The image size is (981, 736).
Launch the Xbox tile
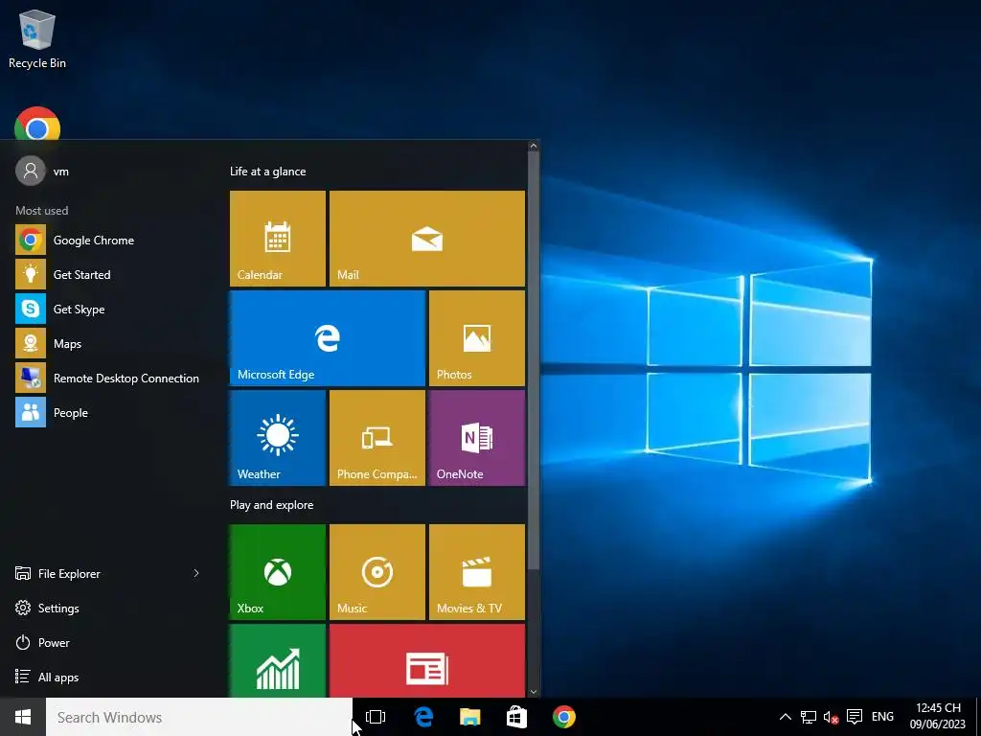click(x=278, y=572)
